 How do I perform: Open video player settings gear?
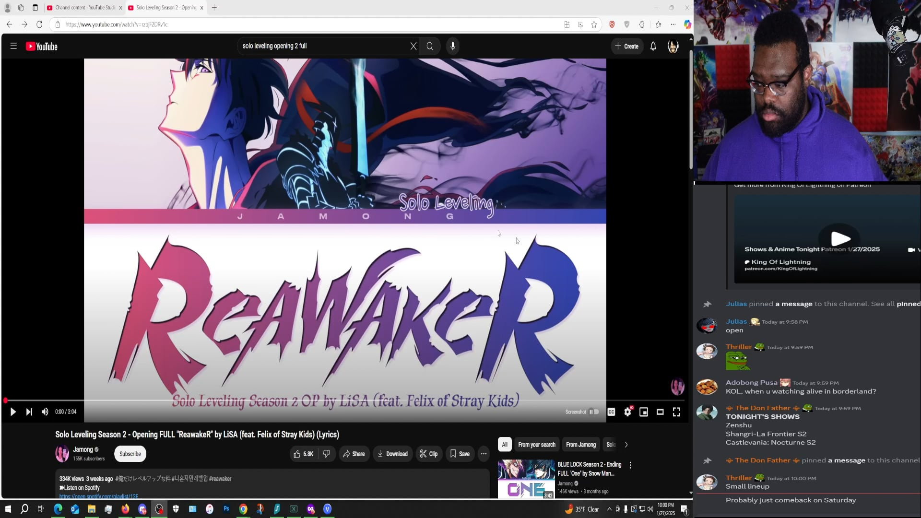point(627,412)
